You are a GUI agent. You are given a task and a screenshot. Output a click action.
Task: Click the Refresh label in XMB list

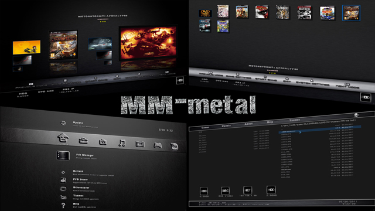coord(78,171)
